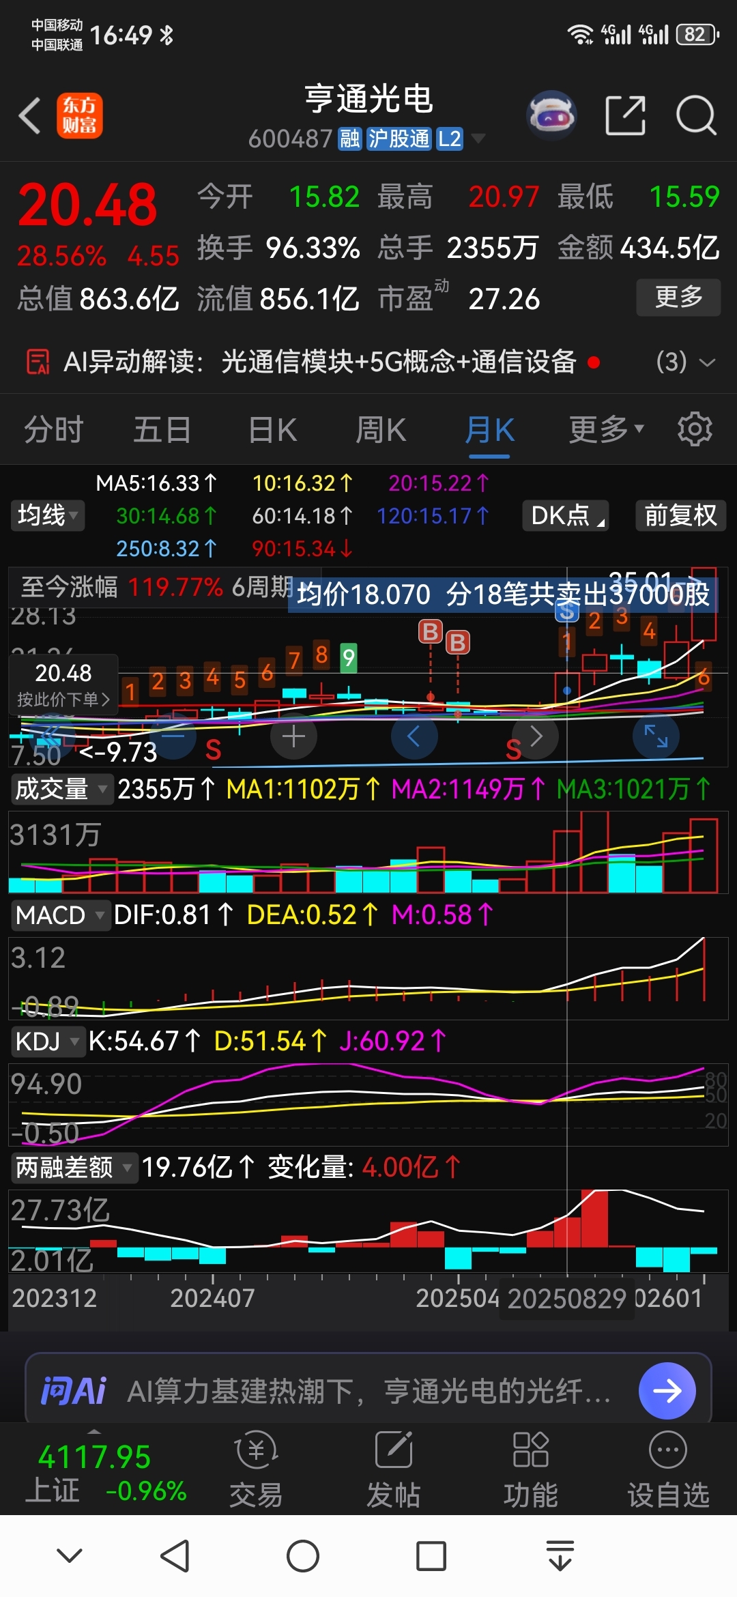Viewport: 737px width, 1597px height.
Task: Open the KDJ indicator dropdown
Action: tap(47, 1041)
